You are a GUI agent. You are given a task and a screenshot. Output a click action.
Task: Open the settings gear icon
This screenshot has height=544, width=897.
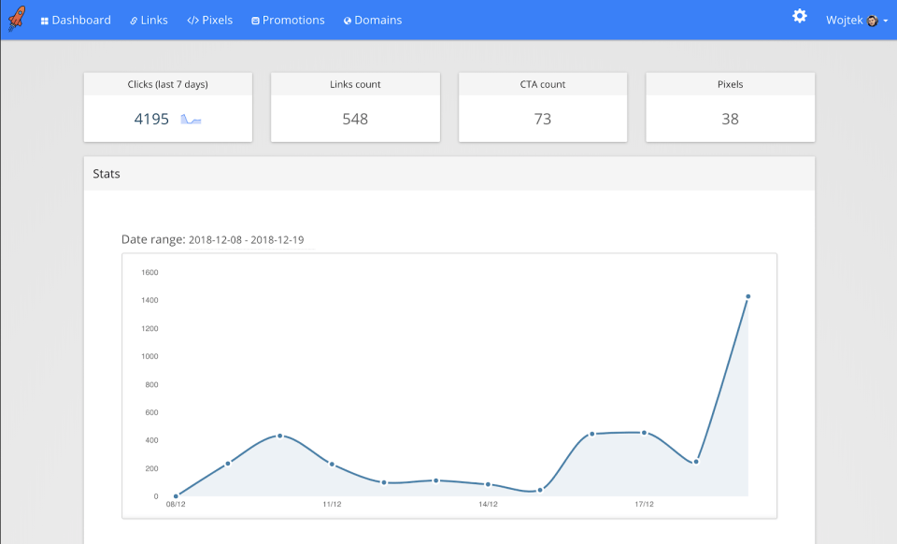799,16
